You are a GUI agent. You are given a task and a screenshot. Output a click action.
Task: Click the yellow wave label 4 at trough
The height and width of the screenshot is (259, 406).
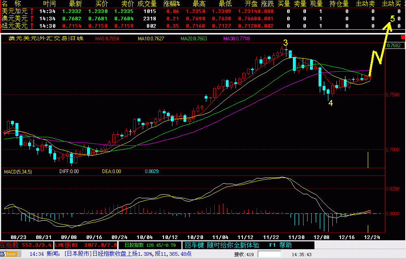(331, 103)
